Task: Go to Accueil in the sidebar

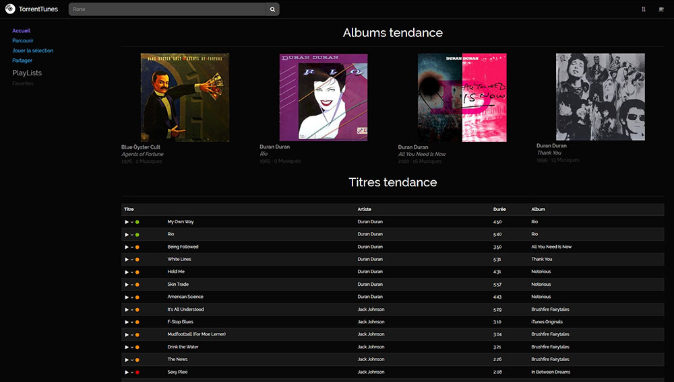Action: (21, 31)
